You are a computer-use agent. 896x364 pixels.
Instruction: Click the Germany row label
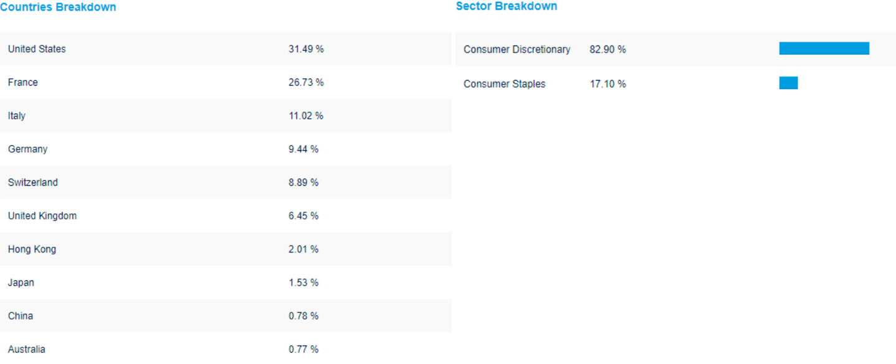pyautogui.click(x=28, y=149)
